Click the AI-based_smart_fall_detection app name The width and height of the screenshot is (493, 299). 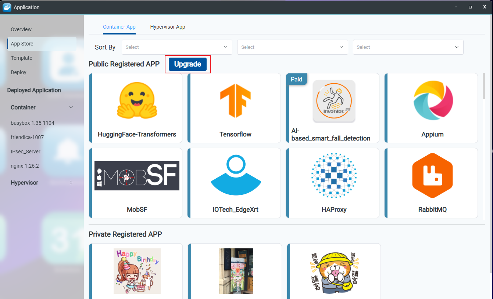[331, 134]
